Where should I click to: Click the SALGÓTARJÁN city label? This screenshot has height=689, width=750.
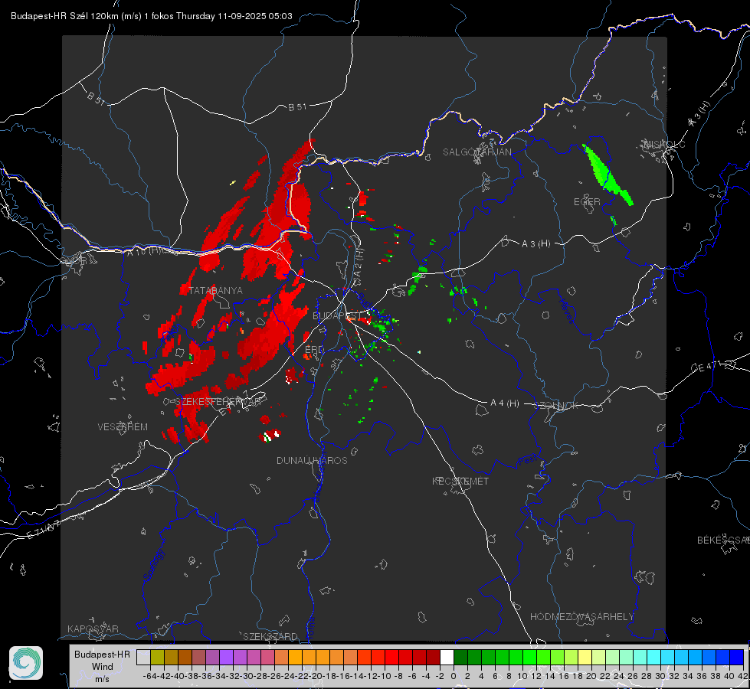coord(477,152)
